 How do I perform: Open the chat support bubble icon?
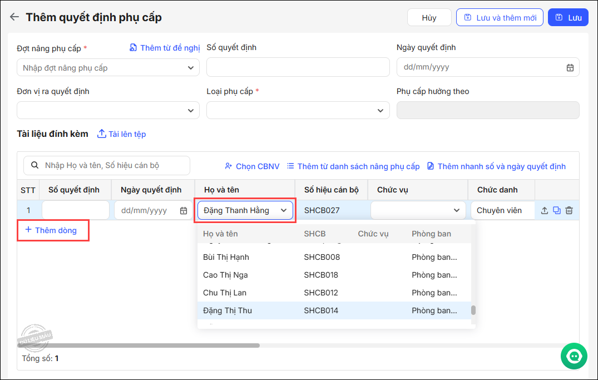(574, 356)
